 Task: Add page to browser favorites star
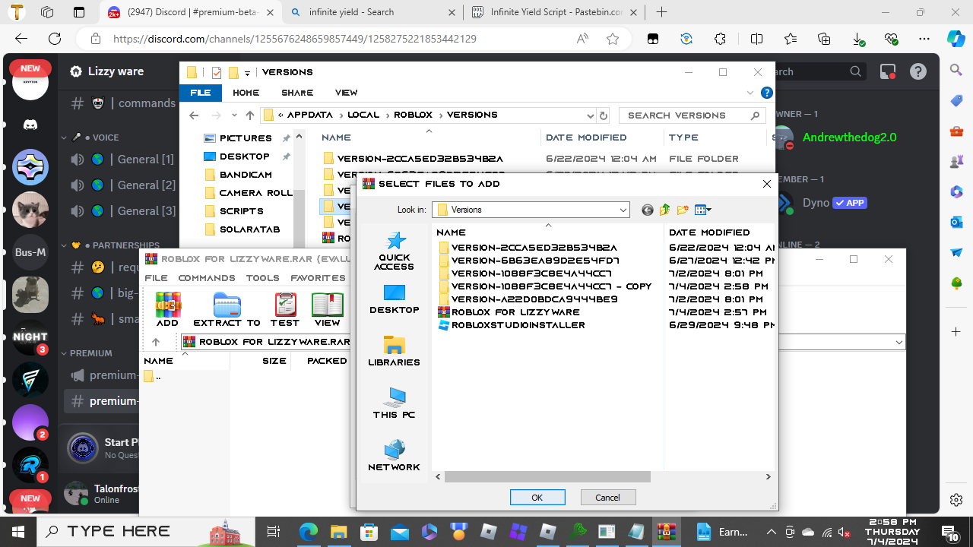click(x=613, y=39)
